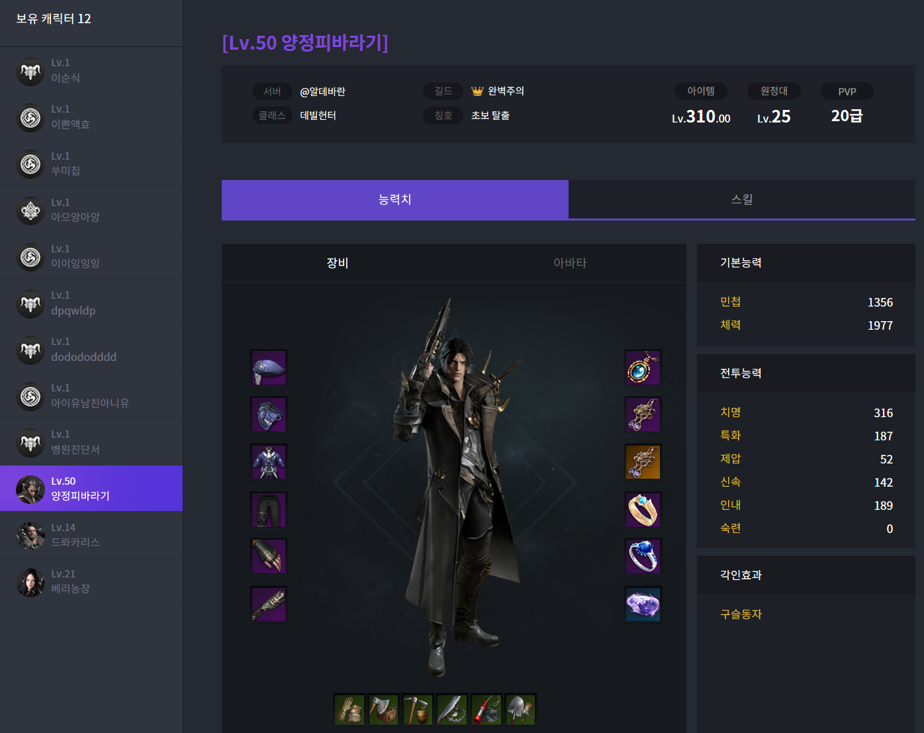Select the shovel life-skill tool icon
The height and width of the screenshot is (733, 924).
pyautogui.click(x=521, y=710)
